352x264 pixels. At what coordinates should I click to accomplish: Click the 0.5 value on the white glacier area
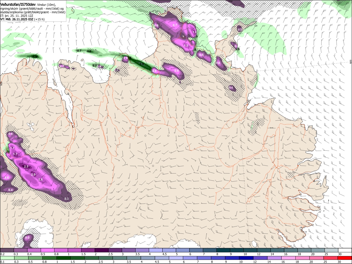27,238
